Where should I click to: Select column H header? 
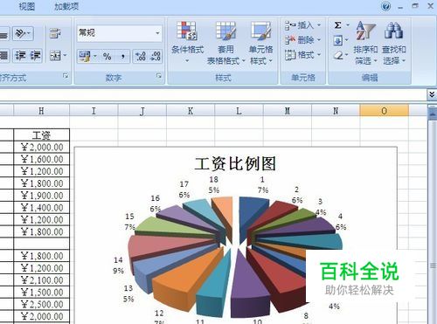point(41,111)
